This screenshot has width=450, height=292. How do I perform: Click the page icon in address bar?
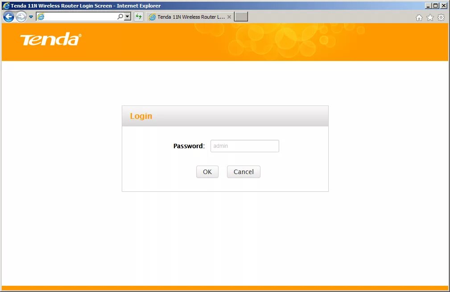pos(41,17)
